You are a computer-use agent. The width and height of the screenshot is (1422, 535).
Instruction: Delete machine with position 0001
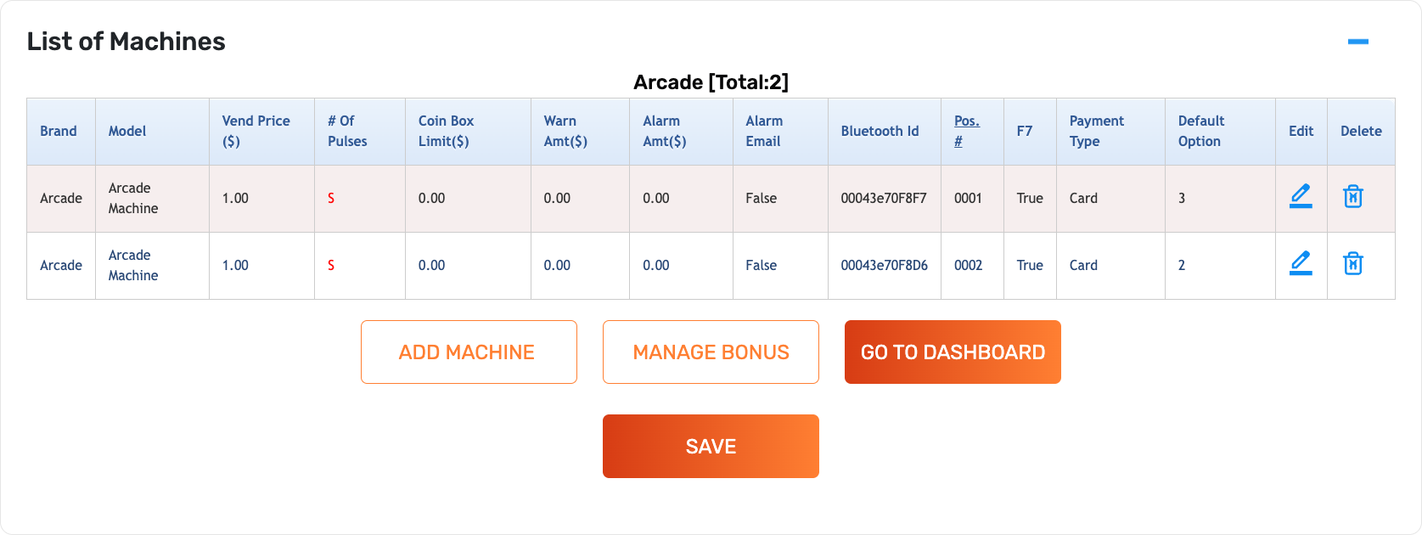coord(1352,196)
